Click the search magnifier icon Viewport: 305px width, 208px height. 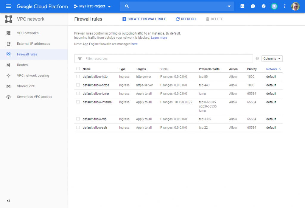[127, 6]
